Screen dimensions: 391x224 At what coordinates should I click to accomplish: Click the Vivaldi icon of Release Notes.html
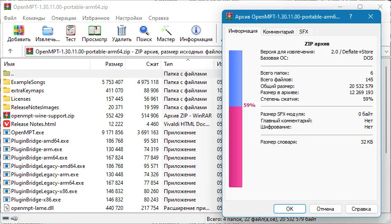pyautogui.click(x=7, y=124)
